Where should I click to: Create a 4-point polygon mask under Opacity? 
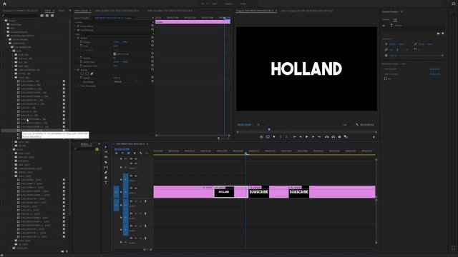tap(87, 74)
